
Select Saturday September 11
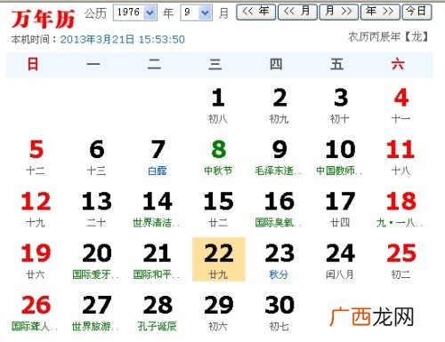pos(401,157)
